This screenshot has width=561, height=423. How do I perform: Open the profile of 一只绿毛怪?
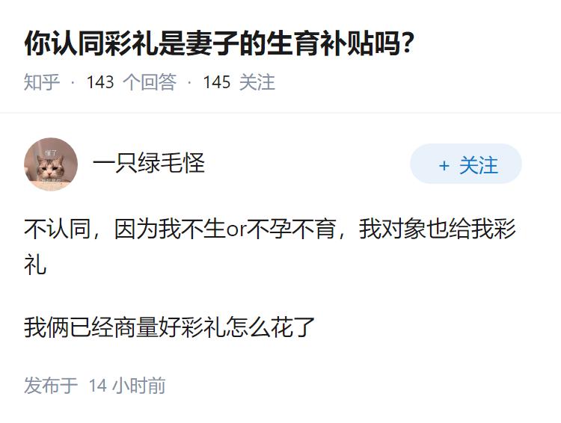(x=148, y=163)
